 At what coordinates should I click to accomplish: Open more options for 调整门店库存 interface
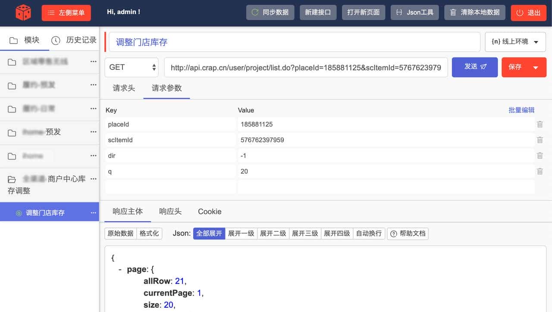(93, 212)
